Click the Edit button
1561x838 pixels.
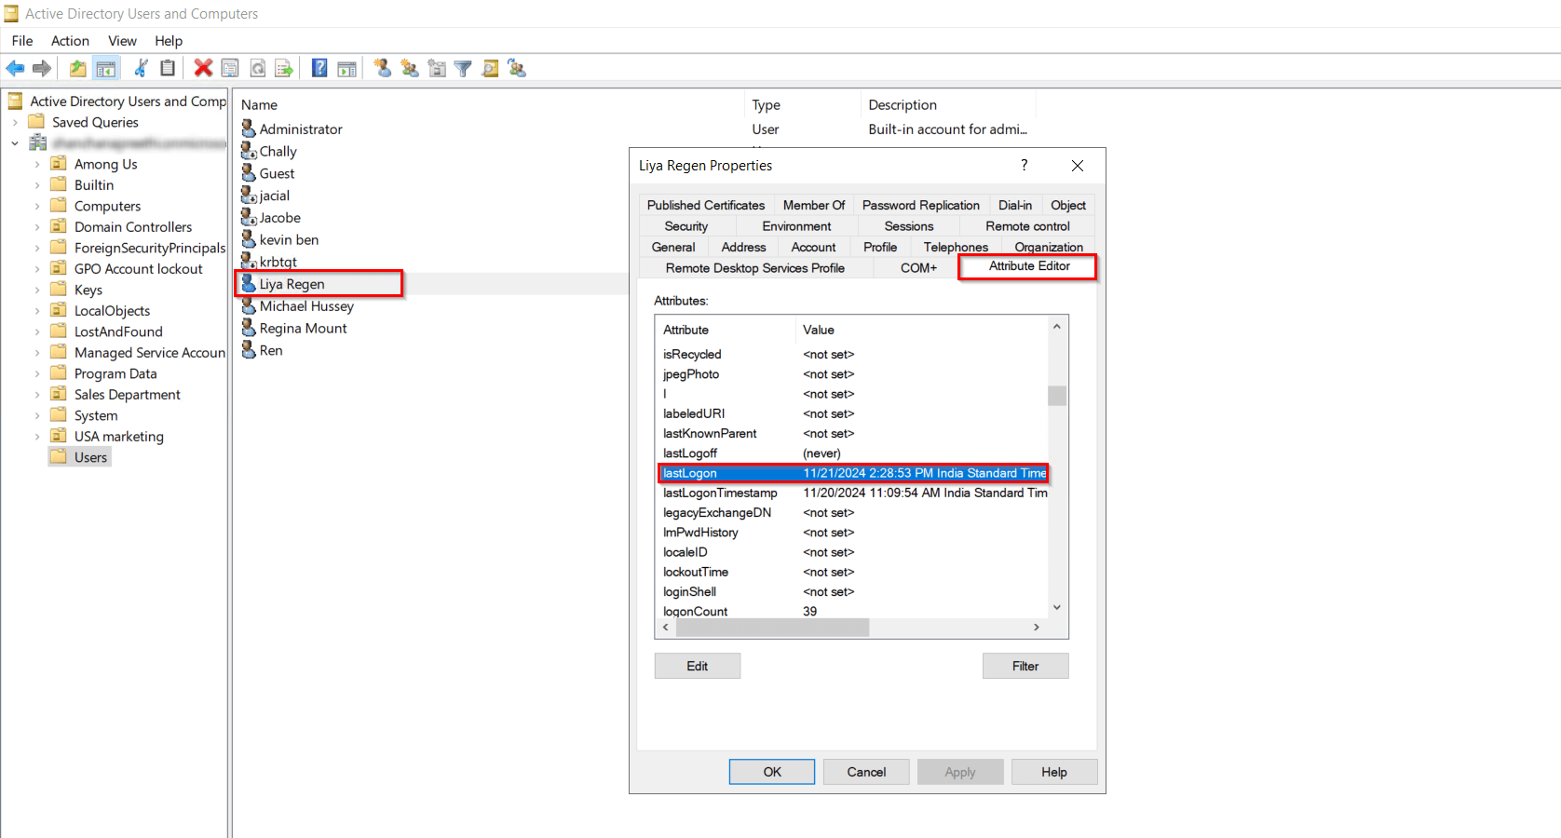coord(697,666)
